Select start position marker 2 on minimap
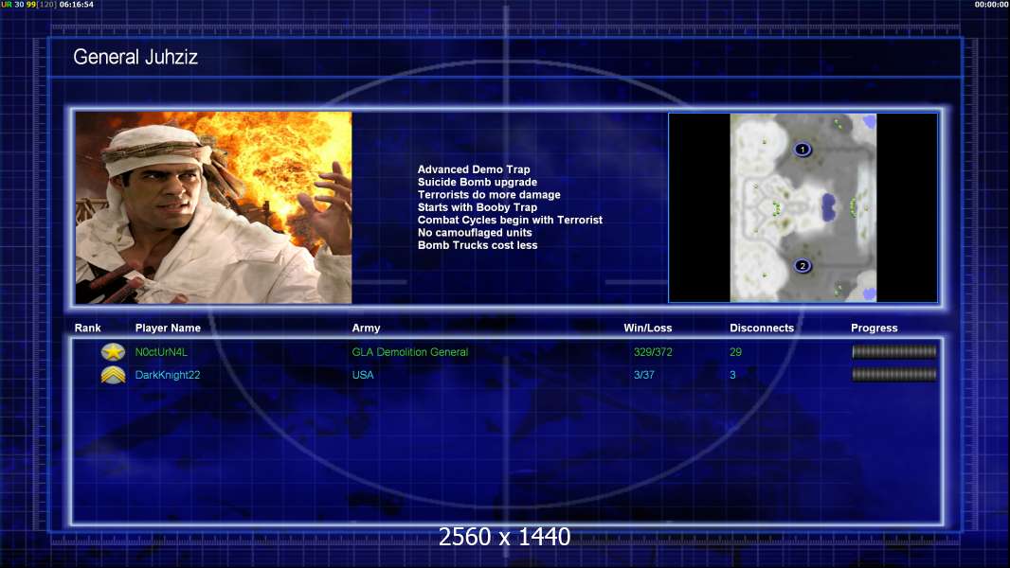This screenshot has height=568, width=1010. click(x=803, y=266)
